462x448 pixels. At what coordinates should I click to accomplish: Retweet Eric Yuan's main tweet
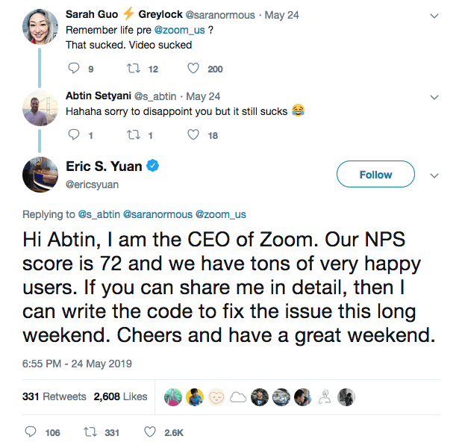[x=92, y=432]
